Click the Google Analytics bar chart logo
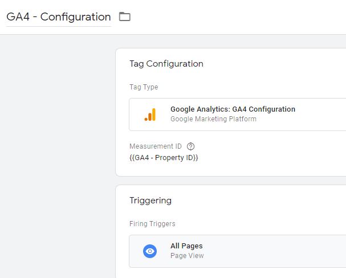346x278 pixels. [x=150, y=115]
